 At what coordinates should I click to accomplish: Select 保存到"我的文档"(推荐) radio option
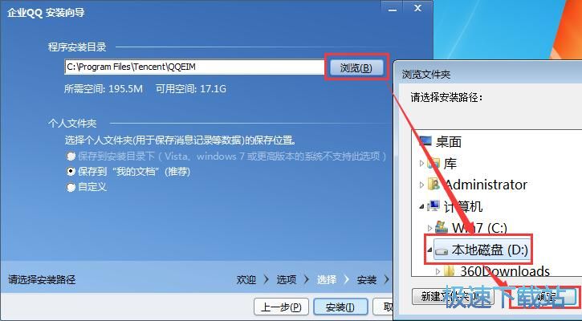[x=71, y=172]
